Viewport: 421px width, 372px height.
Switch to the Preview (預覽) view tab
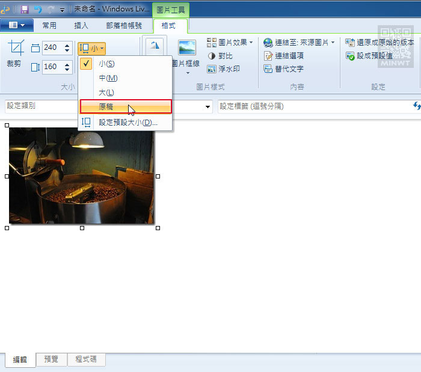coord(51,359)
